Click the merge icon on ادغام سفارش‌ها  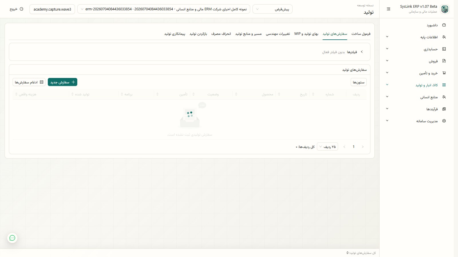tap(42, 82)
